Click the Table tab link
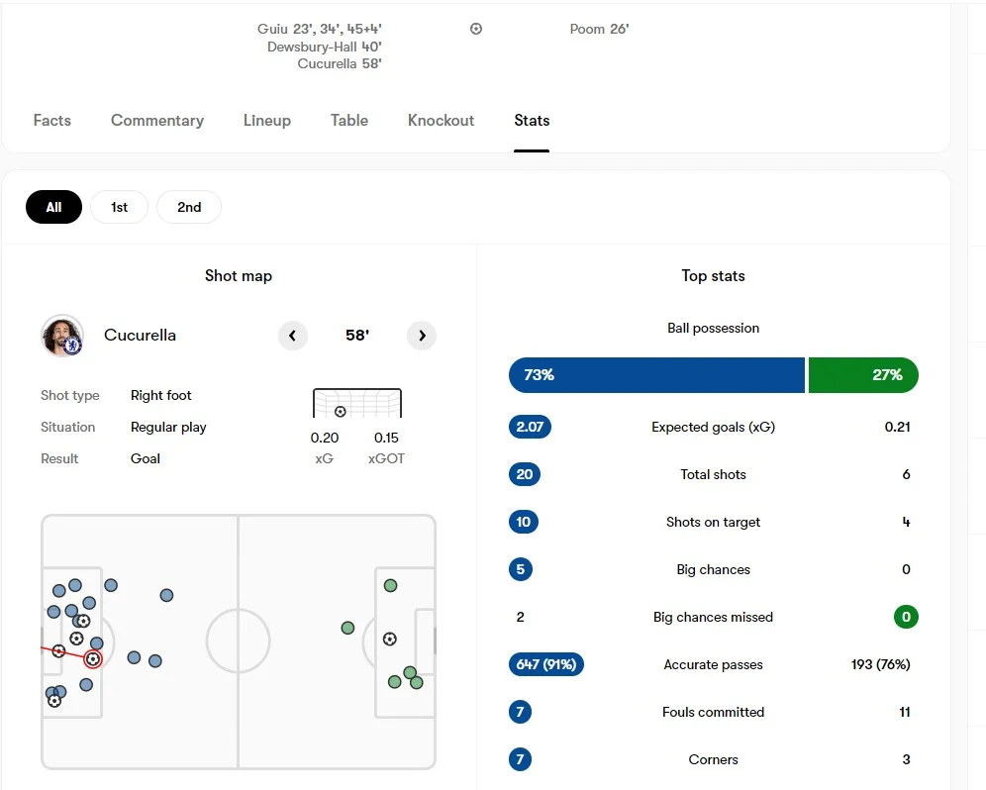Viewport: 986px width, 790px height. point(349,120)
